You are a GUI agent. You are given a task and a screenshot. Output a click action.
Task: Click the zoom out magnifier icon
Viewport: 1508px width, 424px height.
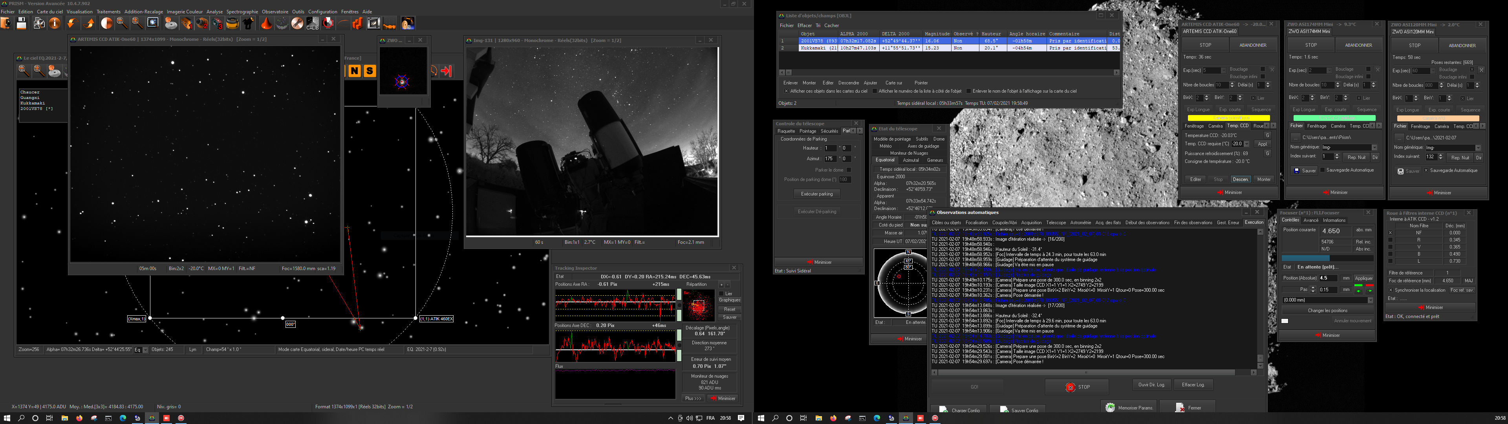(x=122, y=24)
